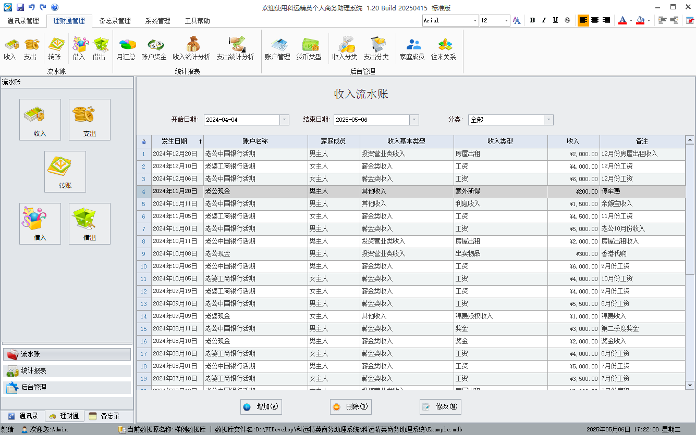
Task: Open 收入统计分析 income analysis
Action: tap(191, 48)
